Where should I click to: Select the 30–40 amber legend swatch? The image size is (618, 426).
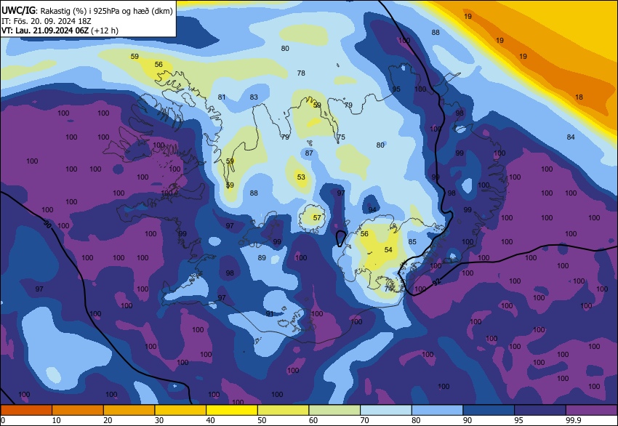[180, 410]
